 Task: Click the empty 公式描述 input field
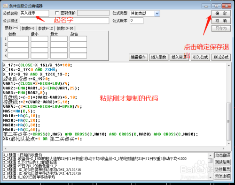(x=64, y=21)
